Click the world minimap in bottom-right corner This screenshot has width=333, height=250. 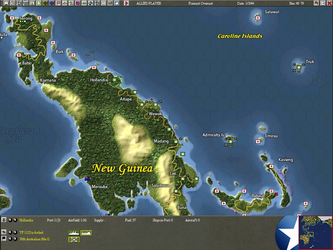315,232
